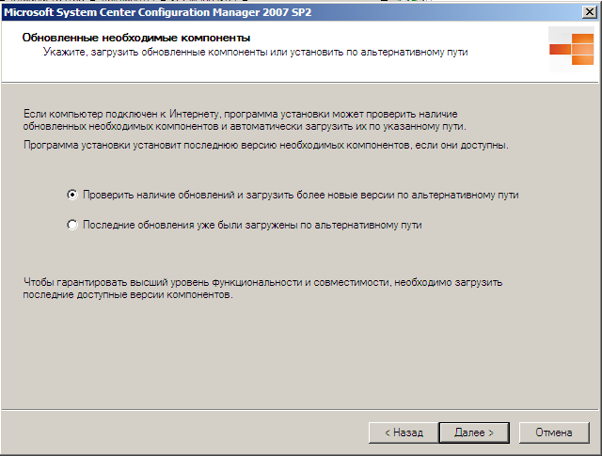602x456 pixels.
Task: Click the line "последние доступные версии компонентов"
Action: point(125,294)
